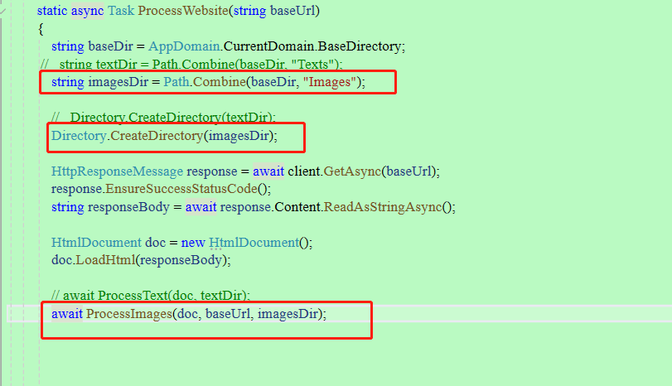Click the async keyword in the method signature
The image size is (672, 386).
click(88, 10)
